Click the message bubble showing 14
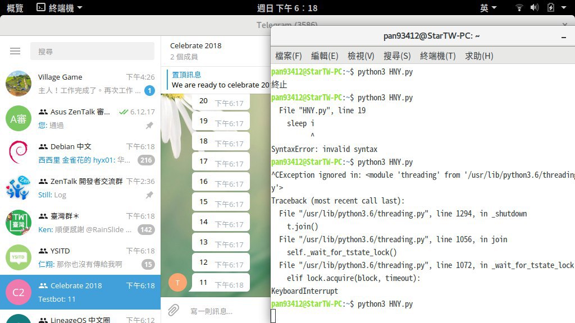Image resolution: width=575 pixels, height=323 pixels. [221, 222]
